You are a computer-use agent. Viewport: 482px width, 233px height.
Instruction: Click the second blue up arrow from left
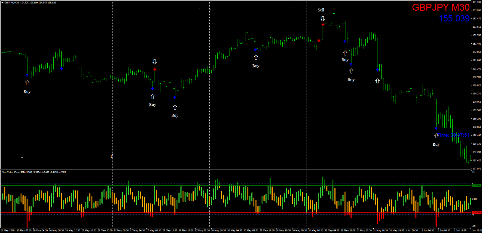(x=61, y=68)
